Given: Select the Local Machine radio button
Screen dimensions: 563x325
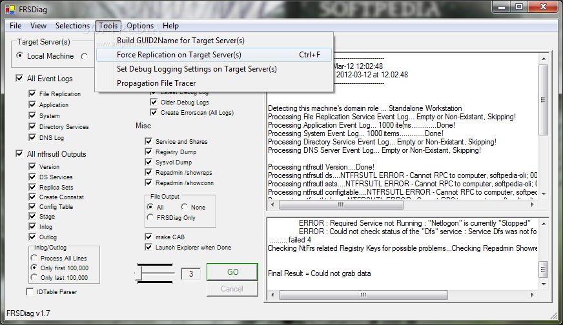Looking at the screenshot, I should [x=20, y=55].
